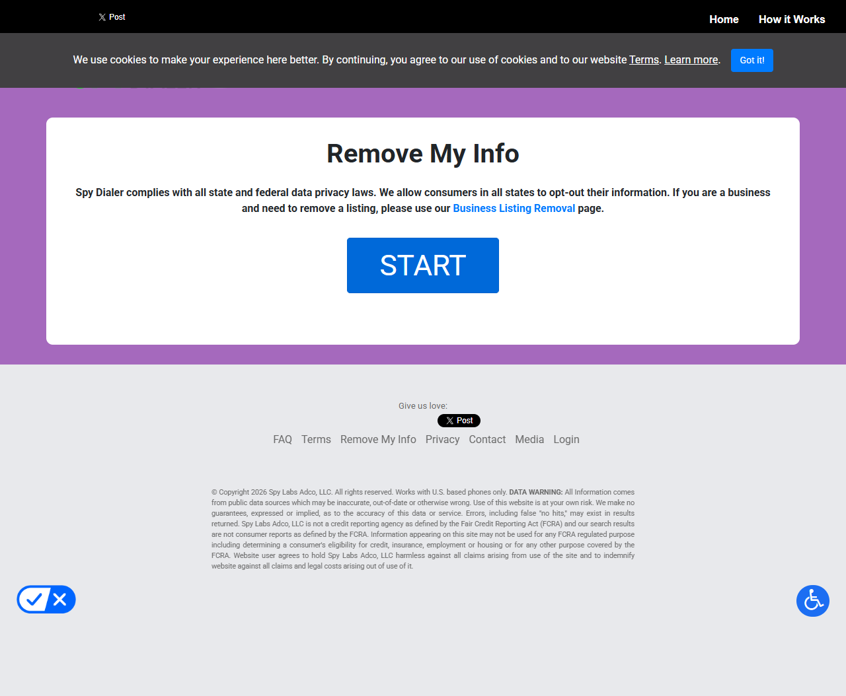Open footer Terms link
Screen dimensions: 846x696
pos(316,439)
